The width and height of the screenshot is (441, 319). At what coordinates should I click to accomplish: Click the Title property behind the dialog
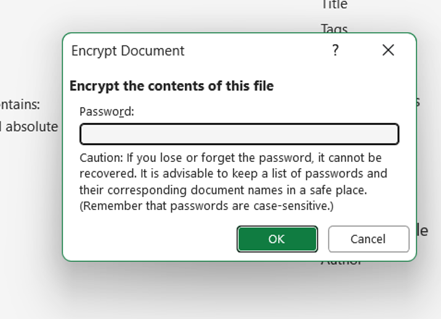click(x=334, y=5)
